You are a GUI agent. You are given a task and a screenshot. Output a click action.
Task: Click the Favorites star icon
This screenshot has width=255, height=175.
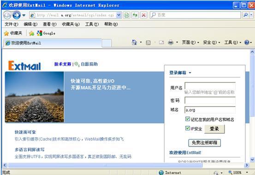tap(6, 33)
